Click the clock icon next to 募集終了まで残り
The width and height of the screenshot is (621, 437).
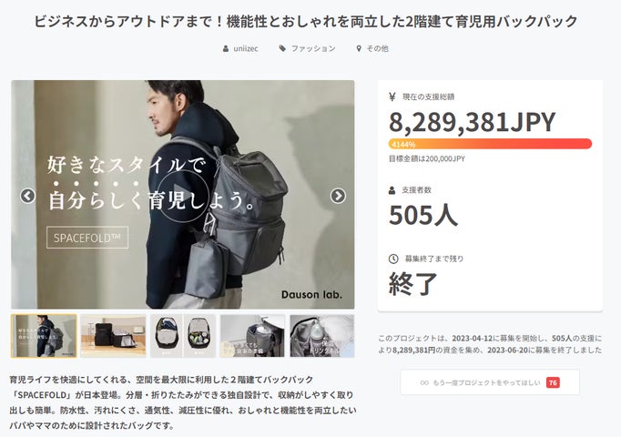click(392, 259)
